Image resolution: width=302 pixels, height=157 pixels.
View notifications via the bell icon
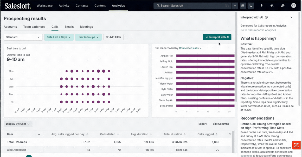click(x=261, y=5)
